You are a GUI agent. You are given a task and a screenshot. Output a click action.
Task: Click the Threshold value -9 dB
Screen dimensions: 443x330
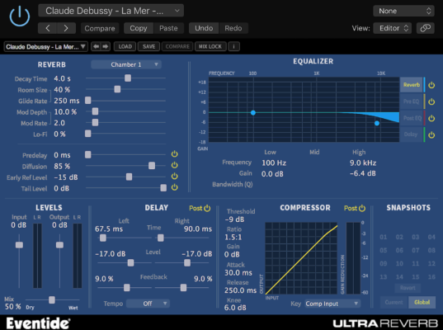point(234,219)
